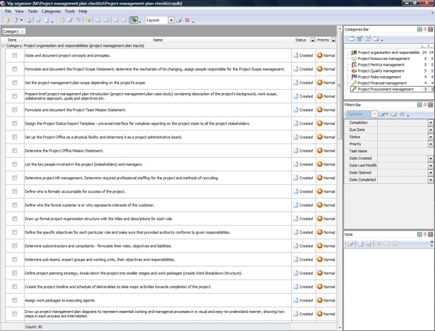This screenshot has width=435, height=331.
Task: Tick the checkbox for 'Determine the Project Office Mission Statement'
Action: [15, 151]
